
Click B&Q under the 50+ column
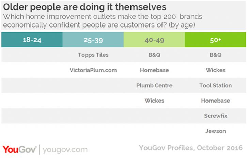pyautogui.click(x=216, y=55)
